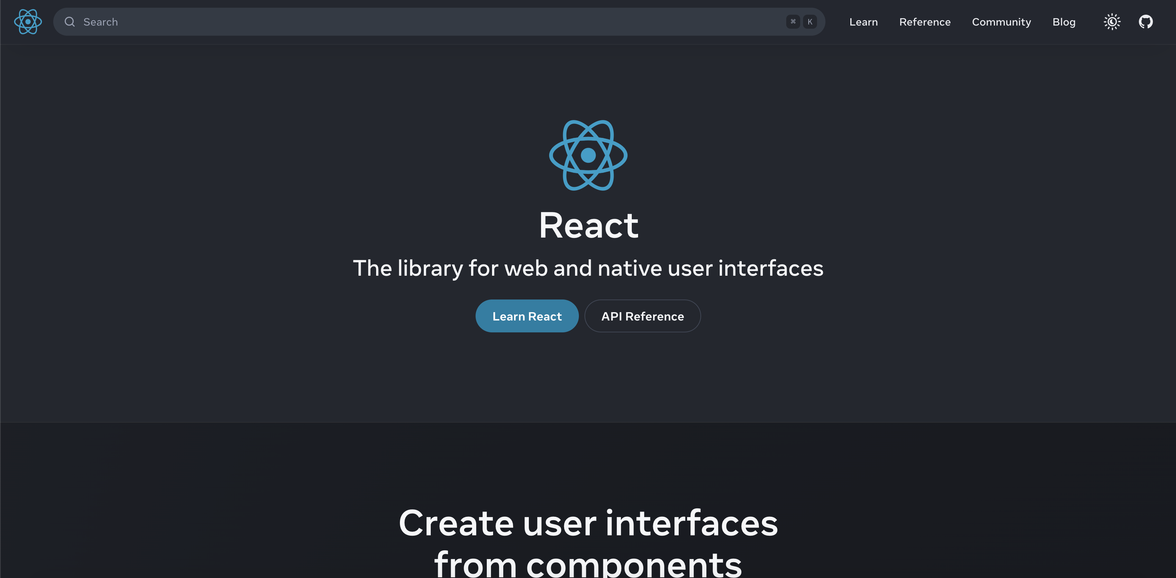Open the Reference nav link

pos(925,22)
